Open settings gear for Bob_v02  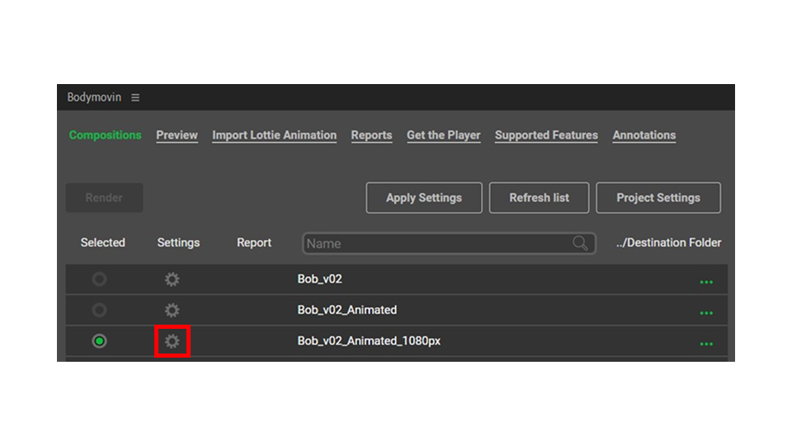172,279
